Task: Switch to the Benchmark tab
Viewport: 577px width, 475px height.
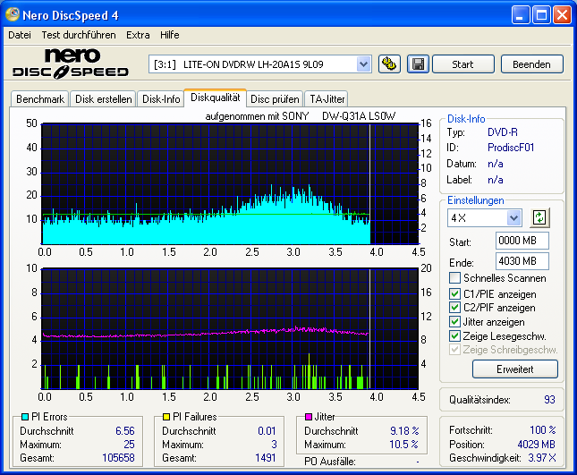Action: [x=40, y=99]
